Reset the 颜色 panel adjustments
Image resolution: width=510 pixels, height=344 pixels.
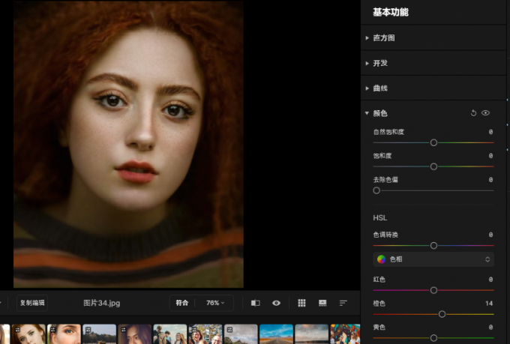tap(473, 113)
